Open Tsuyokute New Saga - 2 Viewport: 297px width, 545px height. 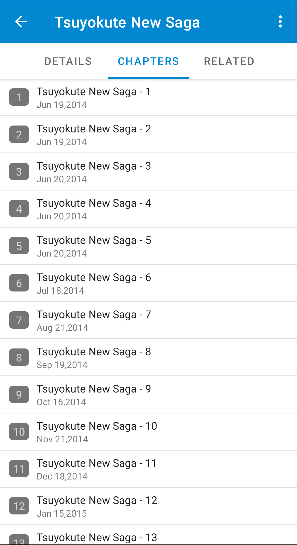(148, 135)
